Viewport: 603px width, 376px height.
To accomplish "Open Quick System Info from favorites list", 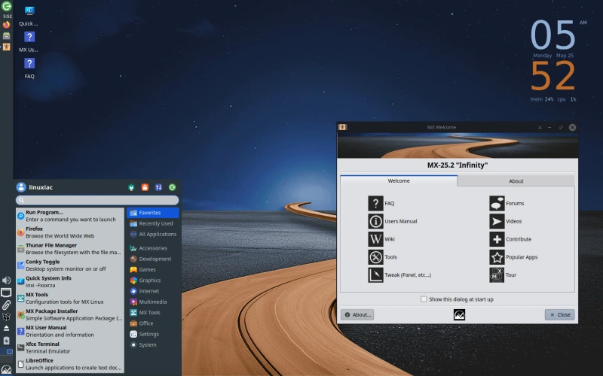I will click(70, 281).
